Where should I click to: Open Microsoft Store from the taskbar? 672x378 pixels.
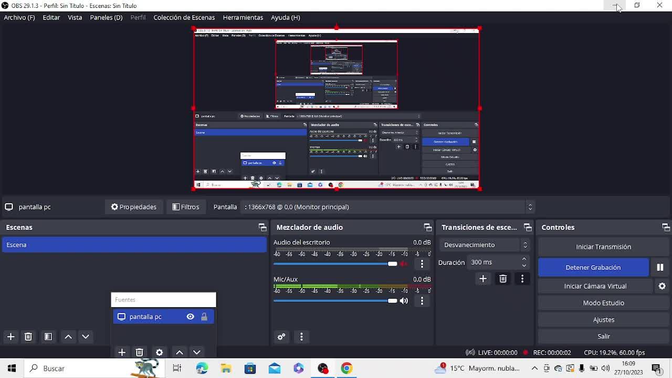click(x=250, y=369)
